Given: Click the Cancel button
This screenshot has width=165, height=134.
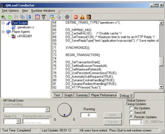Looking at the screenshot, I should pos(112,122).
